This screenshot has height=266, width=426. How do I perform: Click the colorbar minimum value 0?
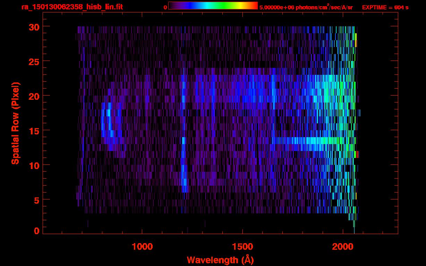click(x=165, y=7)
